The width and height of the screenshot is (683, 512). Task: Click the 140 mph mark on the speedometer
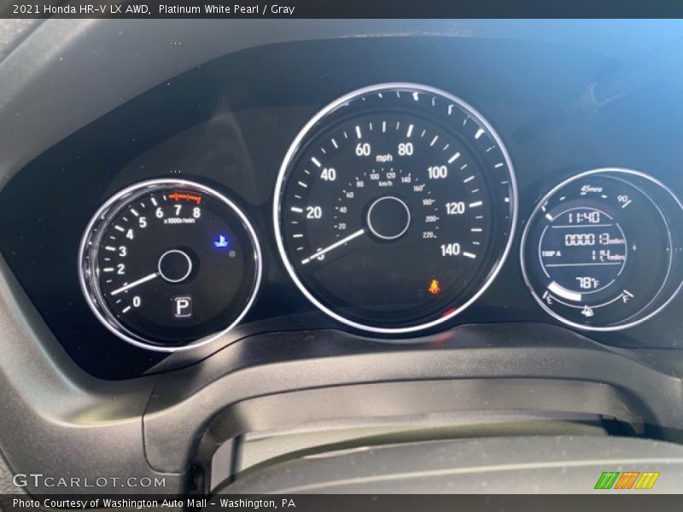pos(450,249)
